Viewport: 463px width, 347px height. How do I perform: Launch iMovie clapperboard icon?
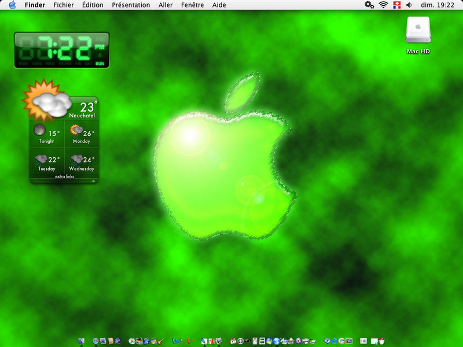[x=146, y=341]
